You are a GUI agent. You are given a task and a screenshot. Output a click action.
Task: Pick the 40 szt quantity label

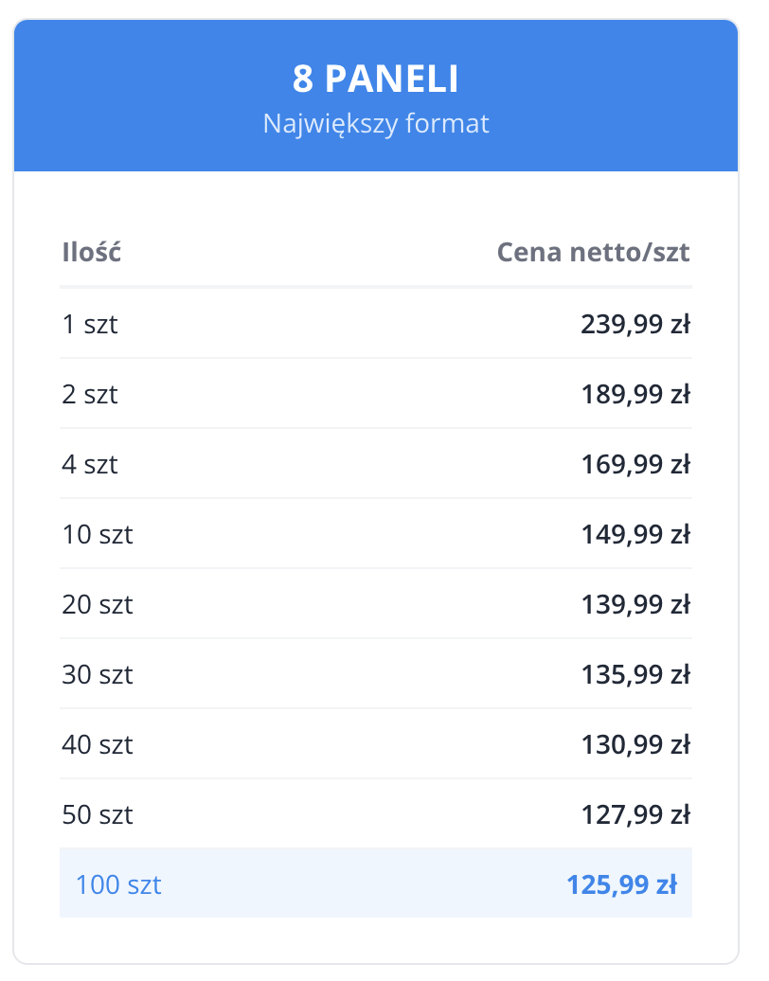(98, 744)
